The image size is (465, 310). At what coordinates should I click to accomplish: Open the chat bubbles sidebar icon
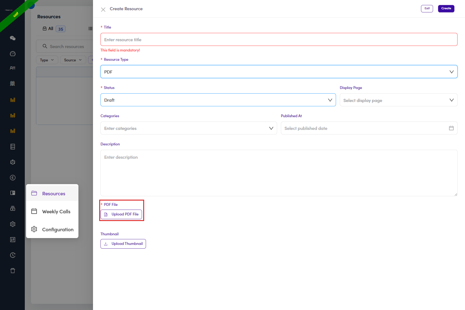click(x=13, y=38)
